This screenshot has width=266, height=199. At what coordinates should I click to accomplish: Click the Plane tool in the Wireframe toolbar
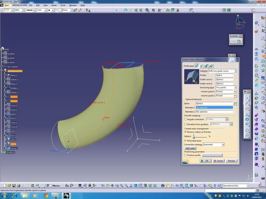pos(247,109)
